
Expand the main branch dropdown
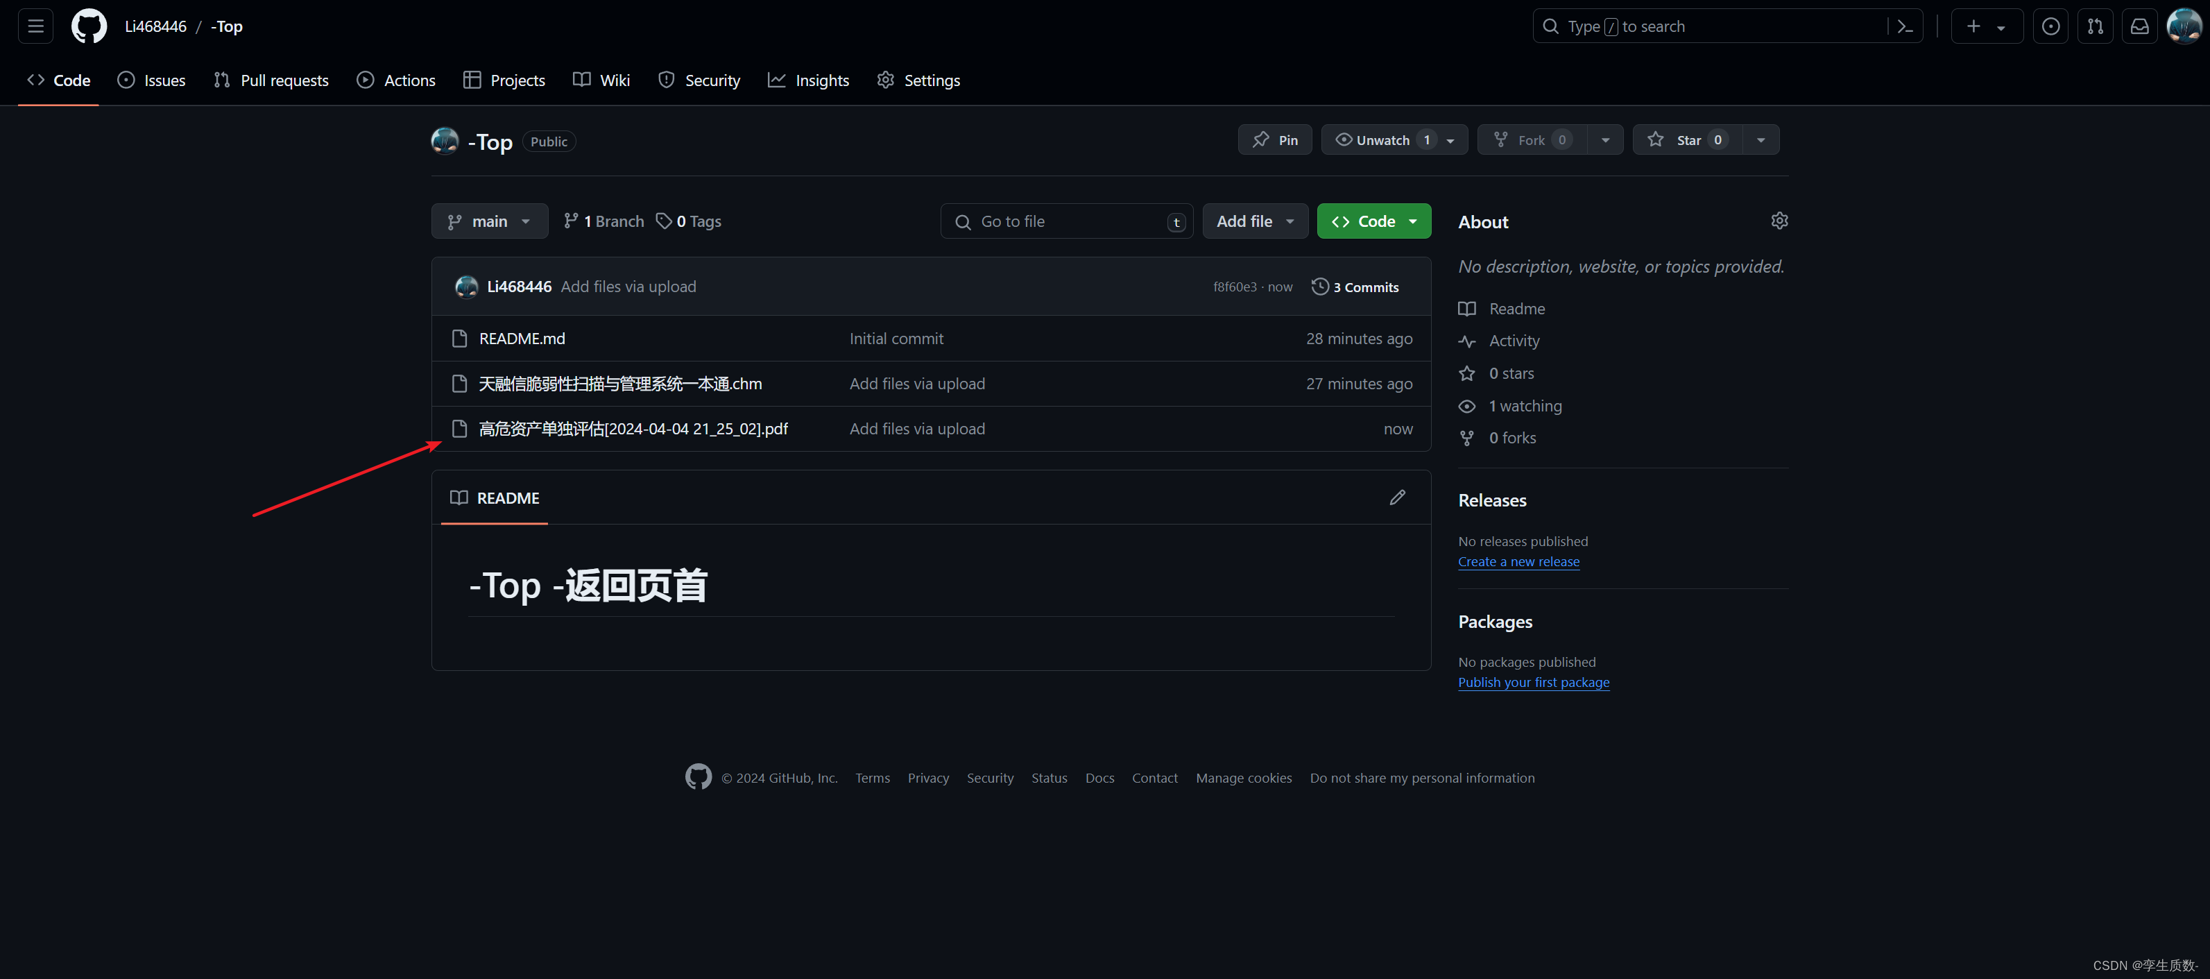pyautogui.click(x=489, y=221)
